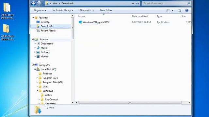Expand the AppCompat folder
Screen dimensions: 209x117
pos(39,99)
